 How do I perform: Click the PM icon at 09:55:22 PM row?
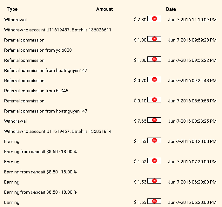(x=154, y=59)
